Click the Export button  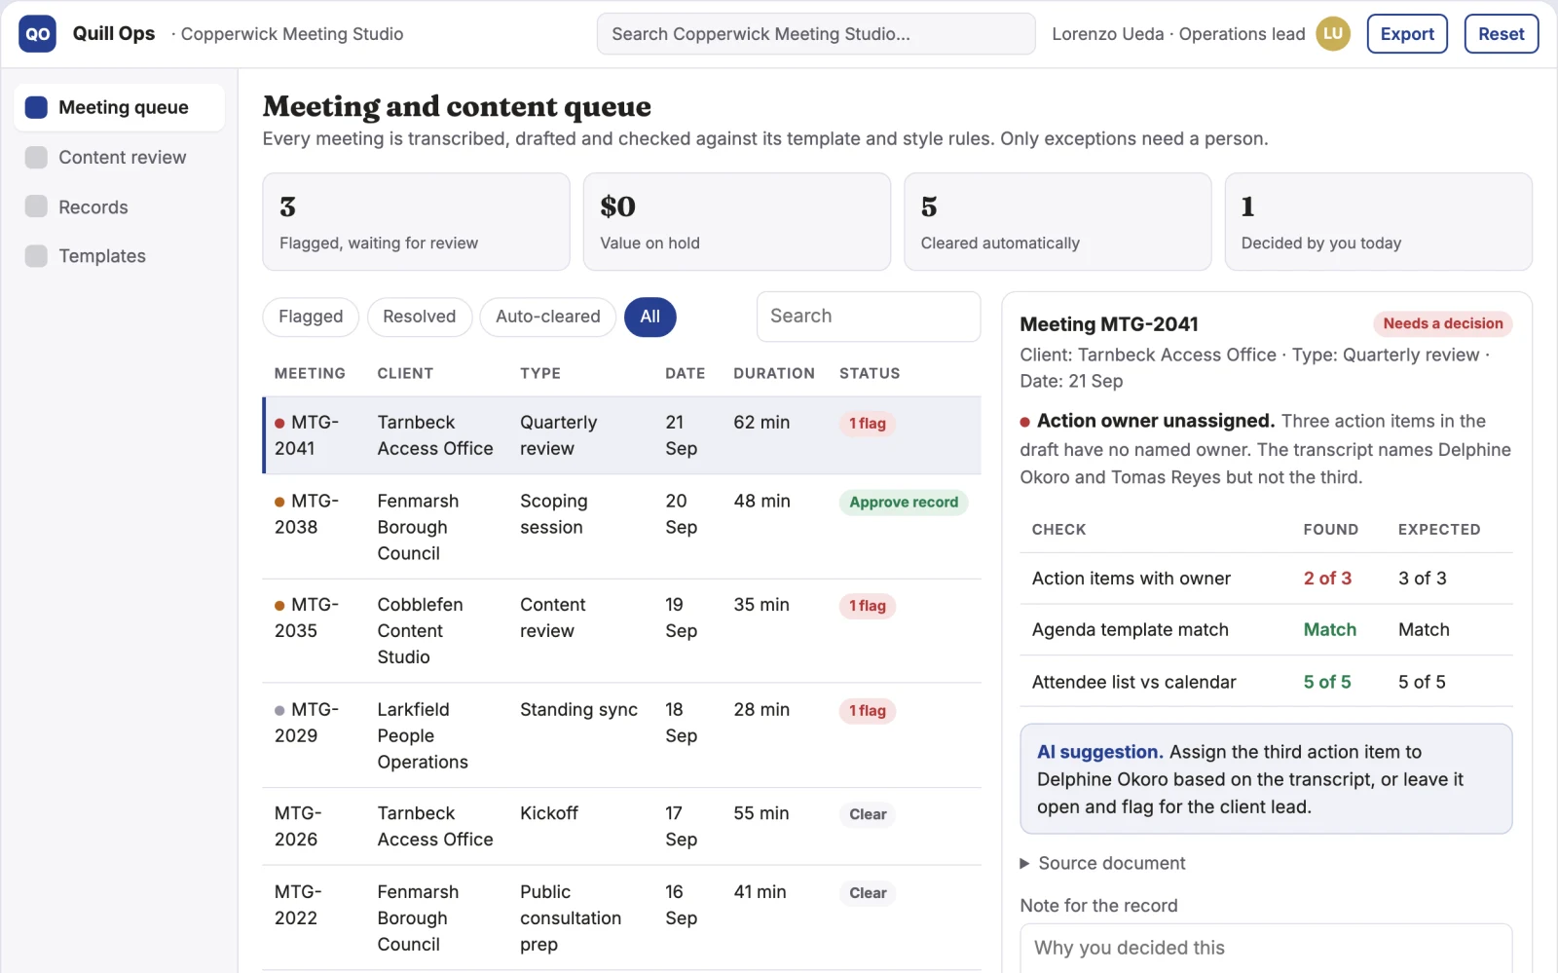1407,34
